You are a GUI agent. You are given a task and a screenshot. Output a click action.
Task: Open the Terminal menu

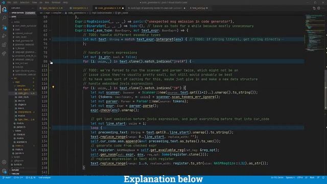(56, 3)
